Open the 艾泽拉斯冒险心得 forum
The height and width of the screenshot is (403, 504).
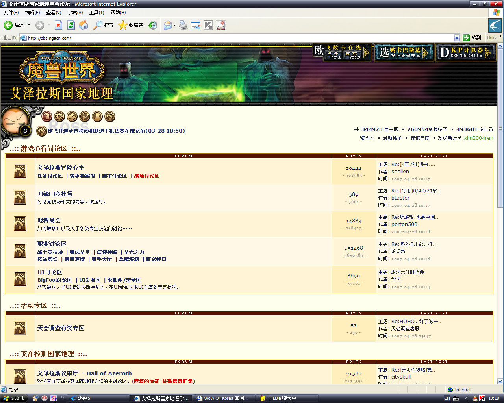click(61, 168)
